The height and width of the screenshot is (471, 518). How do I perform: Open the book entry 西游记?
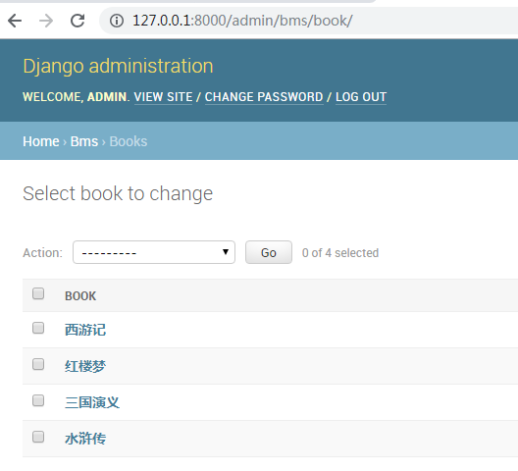click(x=85, y=330)
